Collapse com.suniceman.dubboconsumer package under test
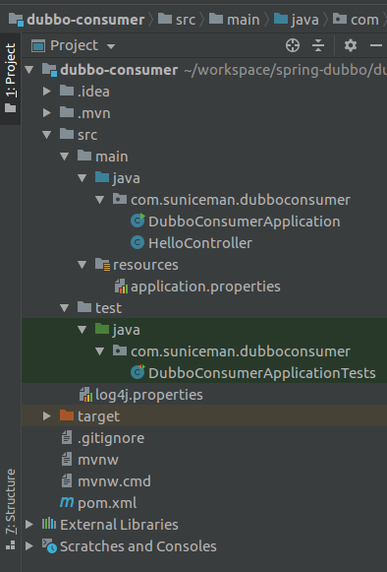Screen dimensions: 387x572 100,351
